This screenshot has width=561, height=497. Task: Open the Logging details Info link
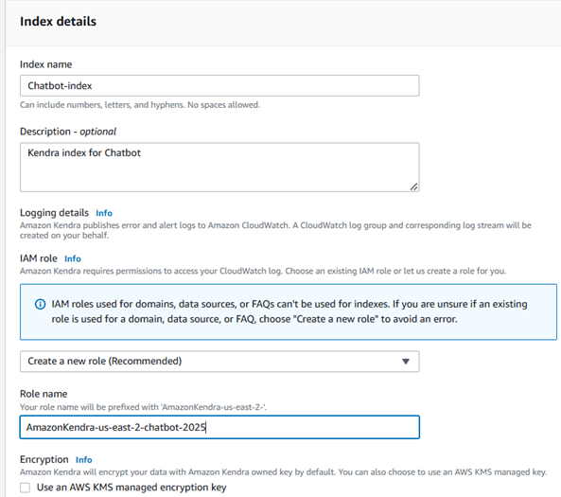tap(104, 213)
